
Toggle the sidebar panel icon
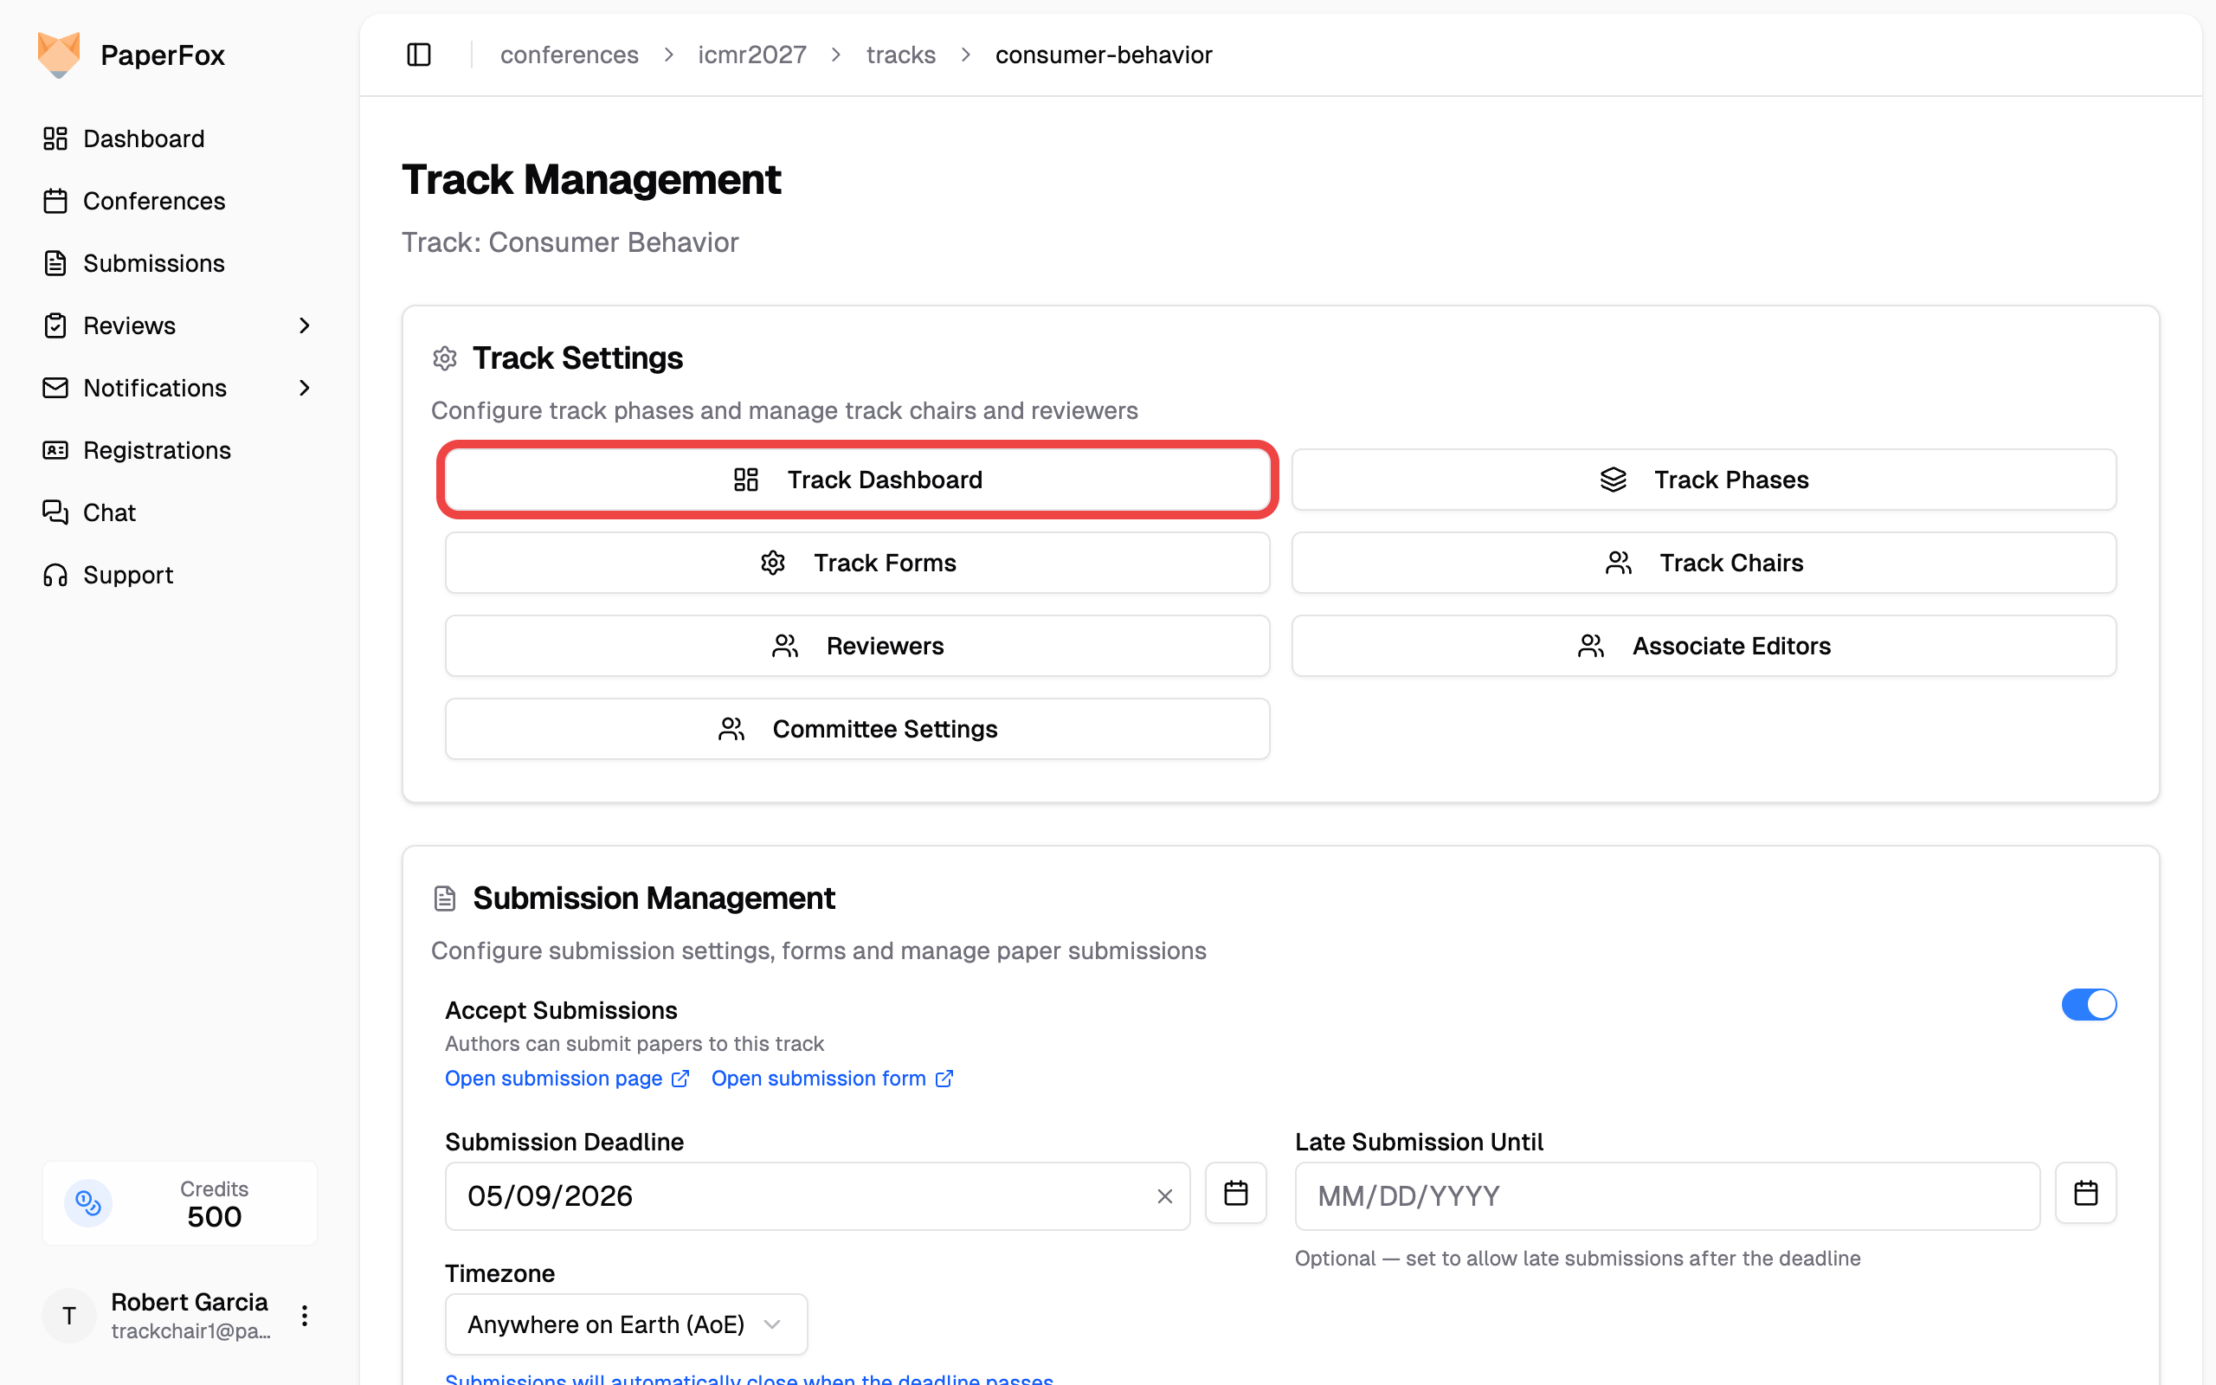click(418, 55)
